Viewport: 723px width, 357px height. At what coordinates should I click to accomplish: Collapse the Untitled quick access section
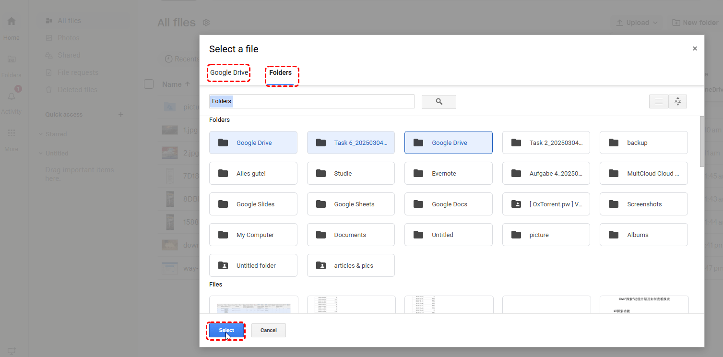41,154
